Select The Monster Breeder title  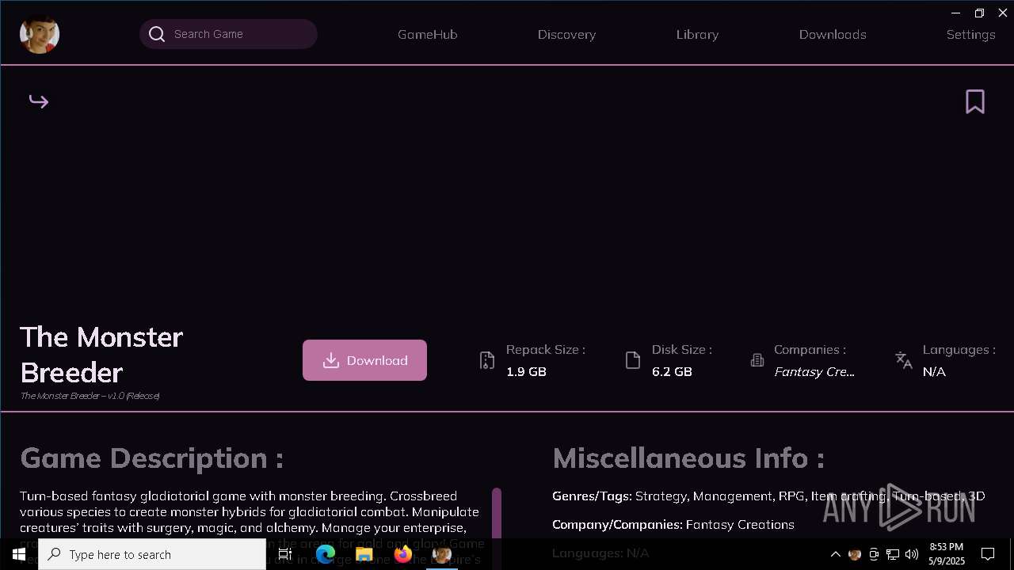pos(101,355)
